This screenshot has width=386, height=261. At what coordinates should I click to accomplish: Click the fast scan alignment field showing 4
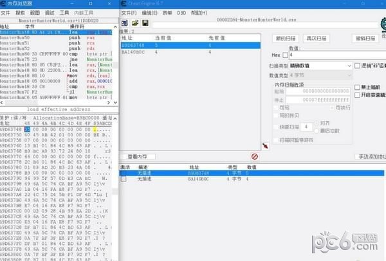(306, 127)
